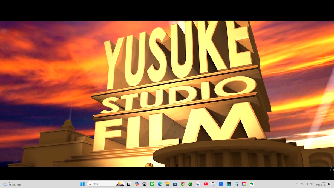
Task: Open Task View on the taskbar
Action: (129, 184)
